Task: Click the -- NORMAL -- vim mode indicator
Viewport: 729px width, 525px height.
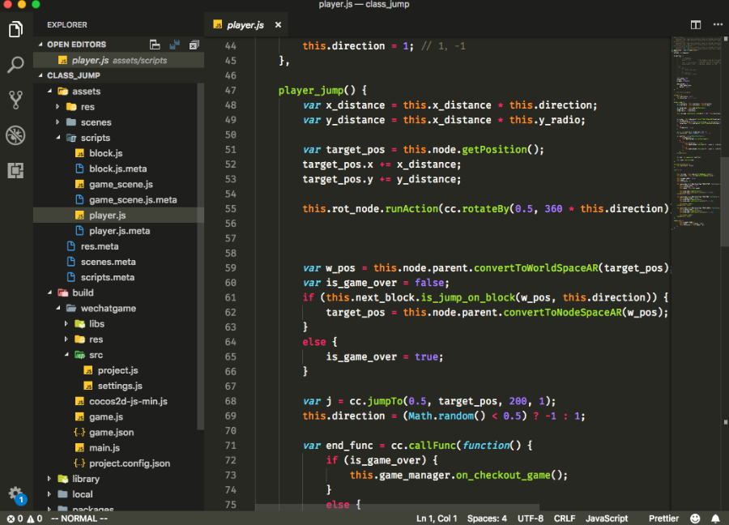Action: (x=79, y=519)
